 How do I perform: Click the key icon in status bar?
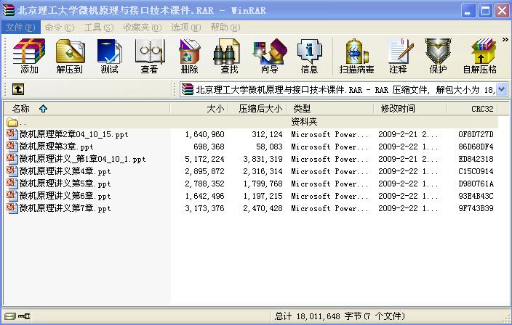(24, 316)
